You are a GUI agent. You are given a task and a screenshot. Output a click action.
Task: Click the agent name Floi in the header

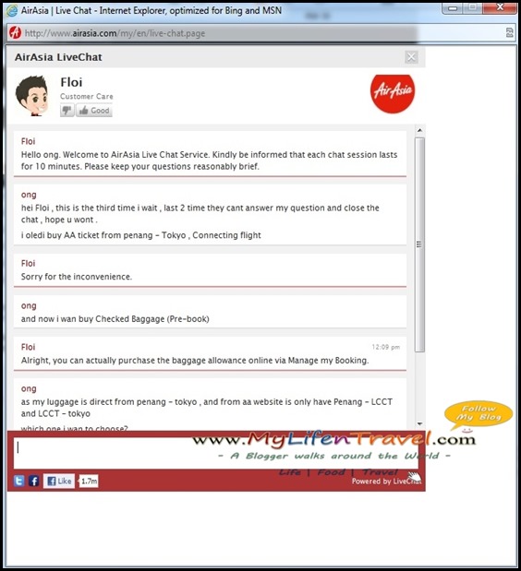click(71, 82)
